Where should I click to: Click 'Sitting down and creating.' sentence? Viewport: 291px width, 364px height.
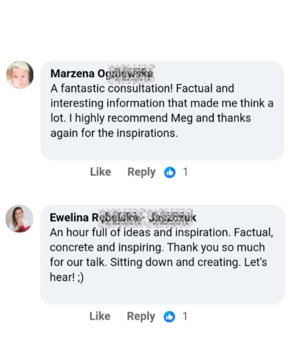(175, 262)
